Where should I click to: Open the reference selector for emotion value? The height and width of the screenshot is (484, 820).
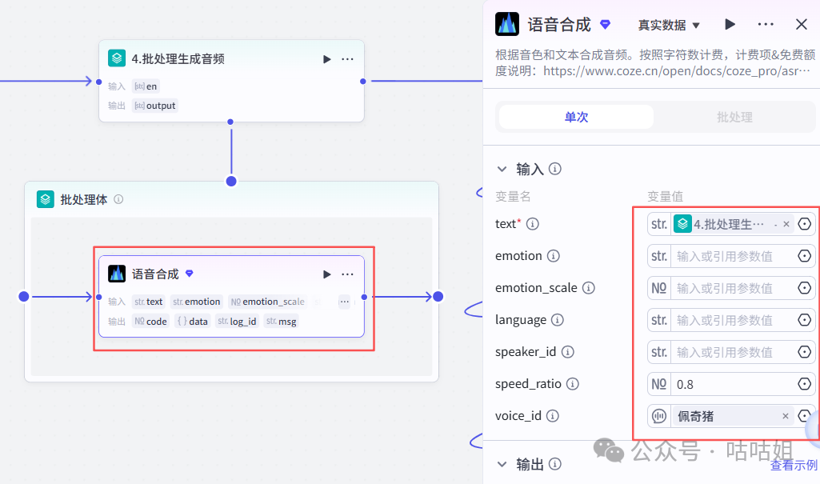pyautogui.click(x=806, y=256)
